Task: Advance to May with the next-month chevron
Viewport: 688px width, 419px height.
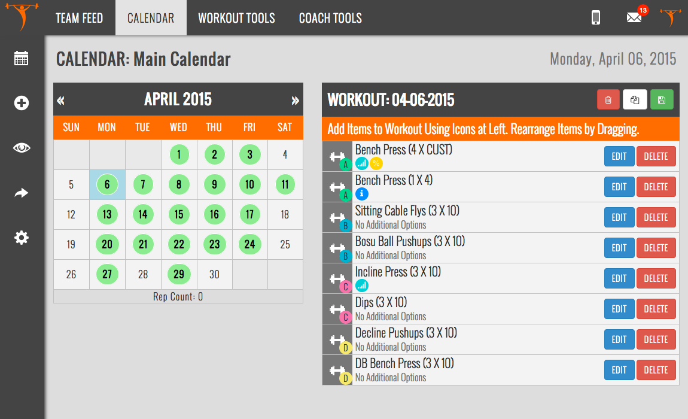Action: [x=294, y=99]
